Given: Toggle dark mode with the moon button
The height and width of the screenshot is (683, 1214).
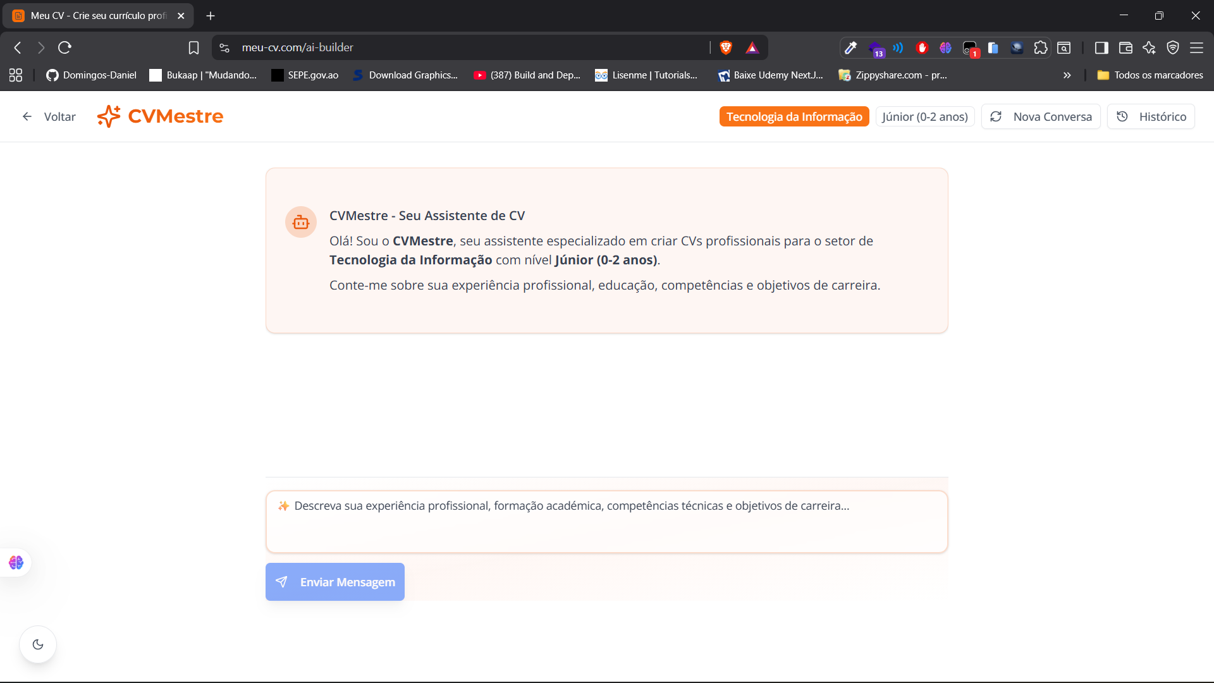Looking at the screenshot, I should pyautogui.click(x=38, y=644).
